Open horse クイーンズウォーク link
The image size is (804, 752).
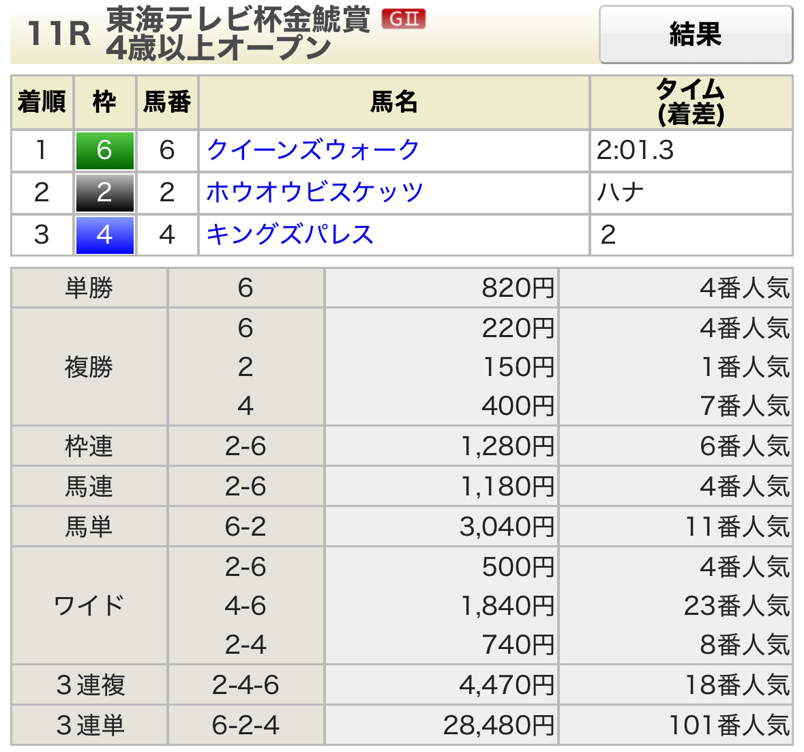tap(313, 149)
